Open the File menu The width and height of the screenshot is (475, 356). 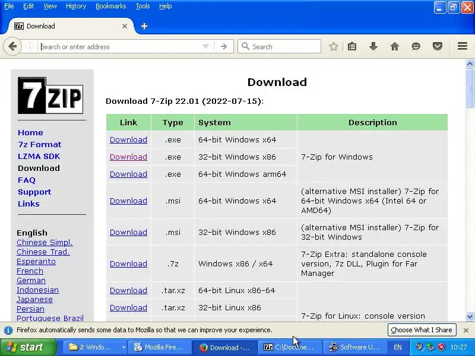coord(9,6)
